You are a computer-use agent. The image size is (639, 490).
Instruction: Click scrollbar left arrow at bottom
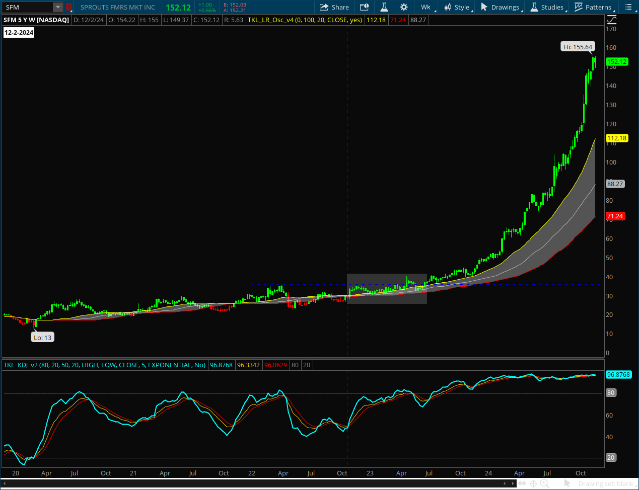(4, 483)
